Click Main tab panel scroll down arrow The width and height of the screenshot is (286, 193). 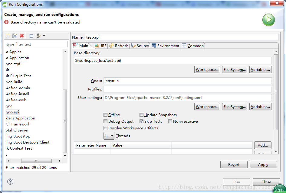click(276, 152)
